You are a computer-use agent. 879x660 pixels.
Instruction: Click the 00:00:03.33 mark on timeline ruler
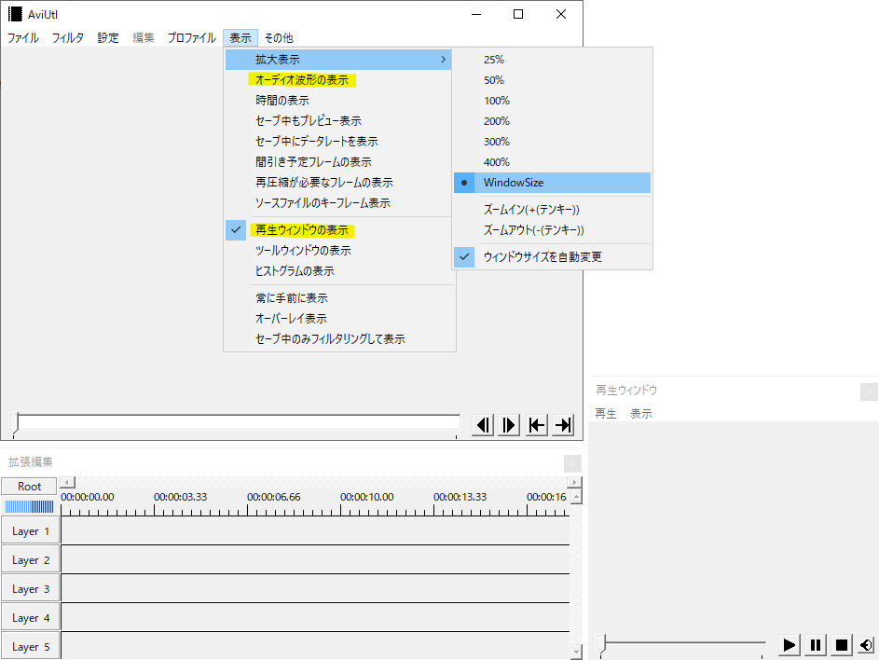[181, 498]
